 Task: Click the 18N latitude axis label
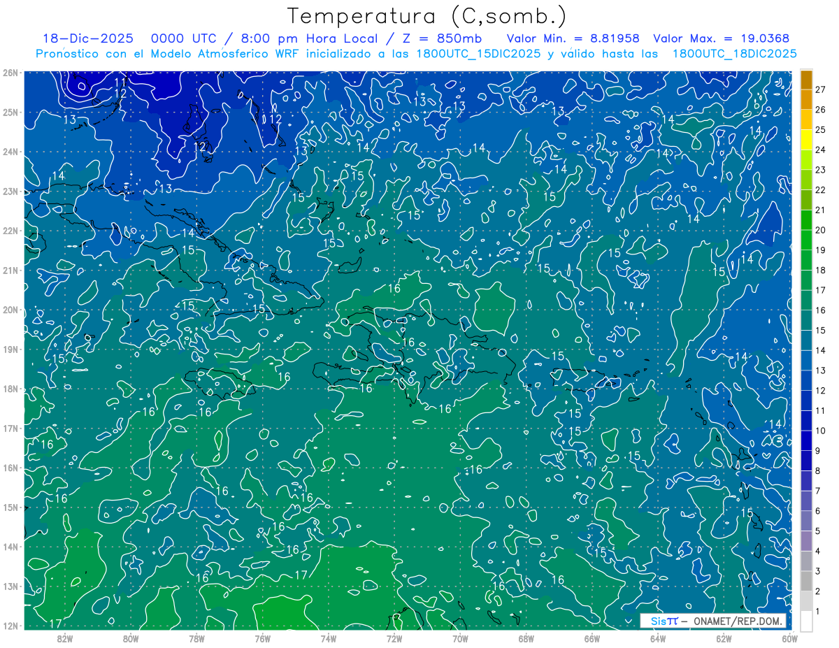click(x=10, y=389)
